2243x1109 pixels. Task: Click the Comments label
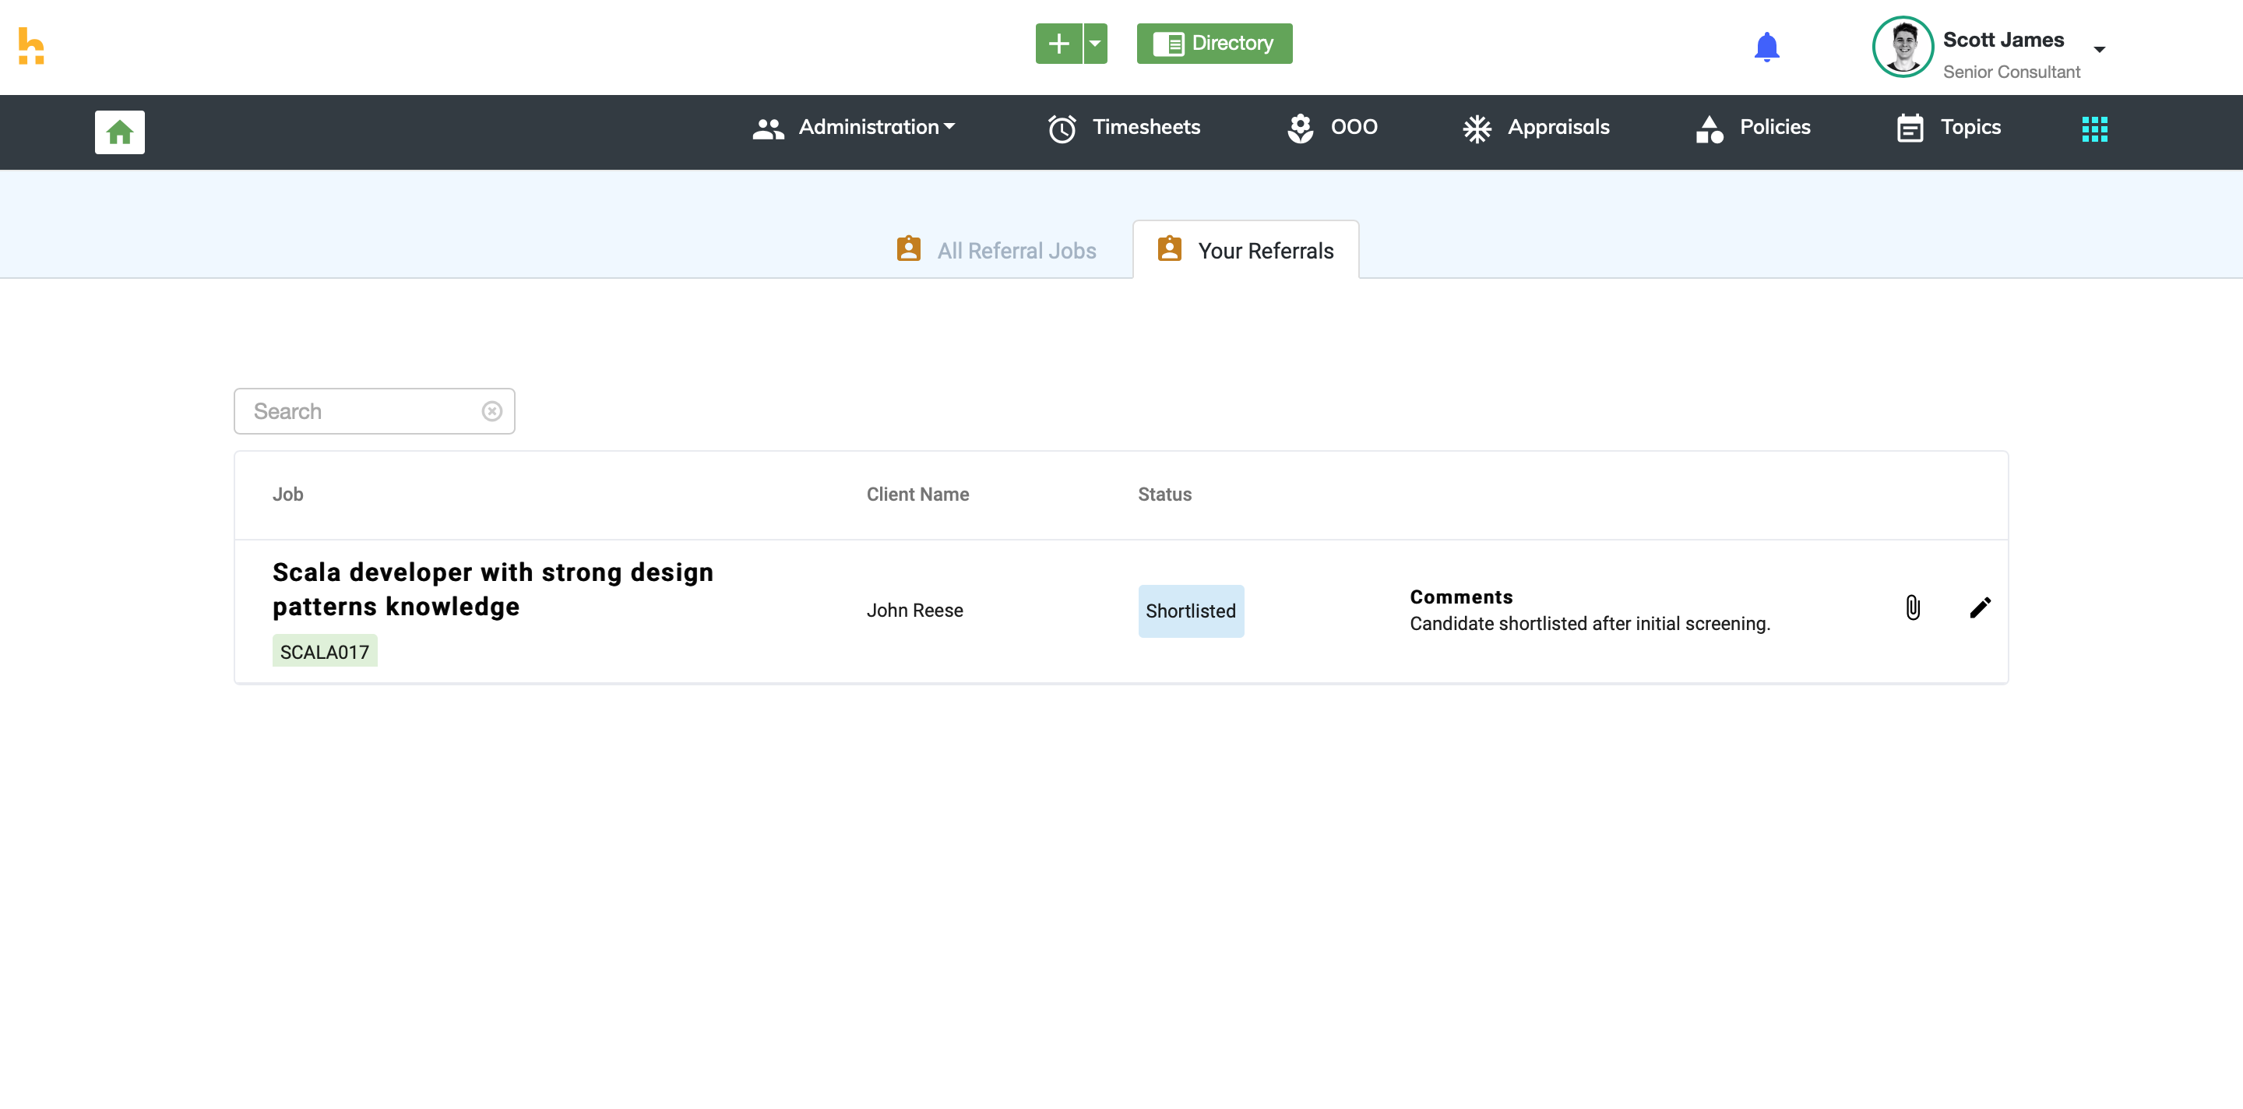point(1460,597)
